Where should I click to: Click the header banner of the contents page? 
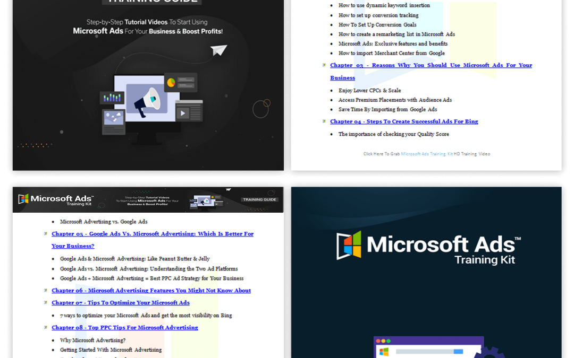pos(148,200)
